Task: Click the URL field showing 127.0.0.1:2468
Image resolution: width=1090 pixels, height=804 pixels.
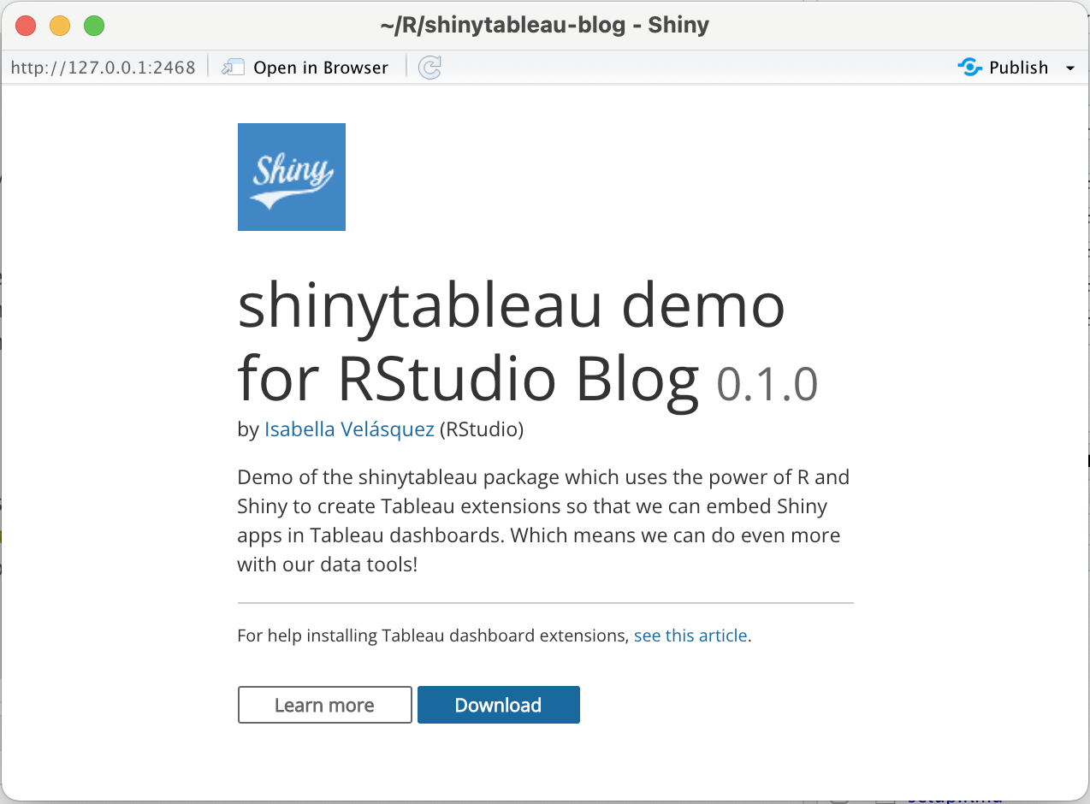Action: (x=103, y=67)
